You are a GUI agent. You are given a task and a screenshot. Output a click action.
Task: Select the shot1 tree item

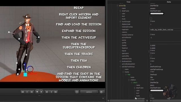point(135,82)
